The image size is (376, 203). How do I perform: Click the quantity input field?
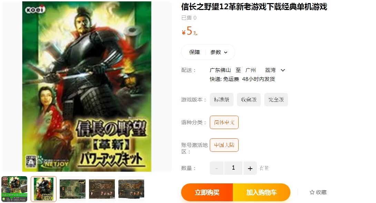pyautogui.click(x=233, y=168)
